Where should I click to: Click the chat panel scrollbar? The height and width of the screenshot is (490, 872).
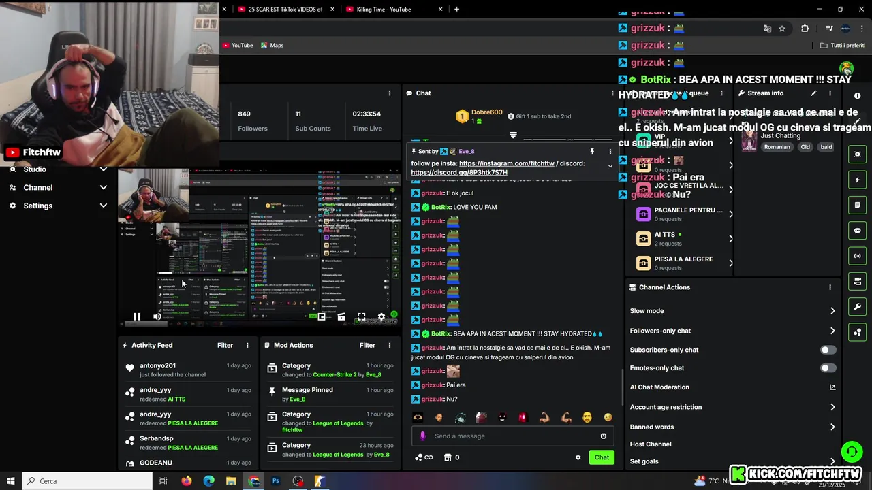tap(622, 387)
